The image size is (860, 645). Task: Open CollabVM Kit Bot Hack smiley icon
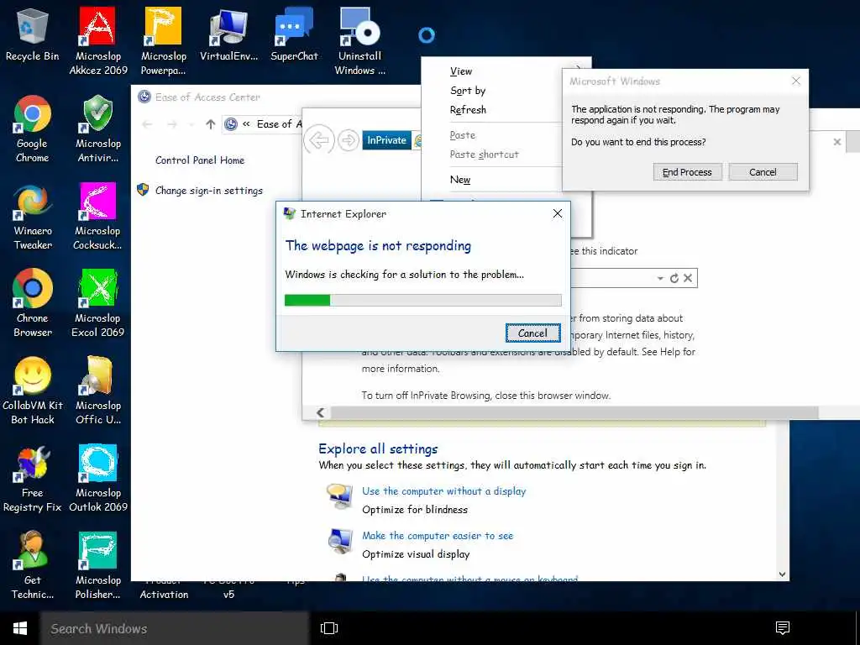tap(33, 391)
